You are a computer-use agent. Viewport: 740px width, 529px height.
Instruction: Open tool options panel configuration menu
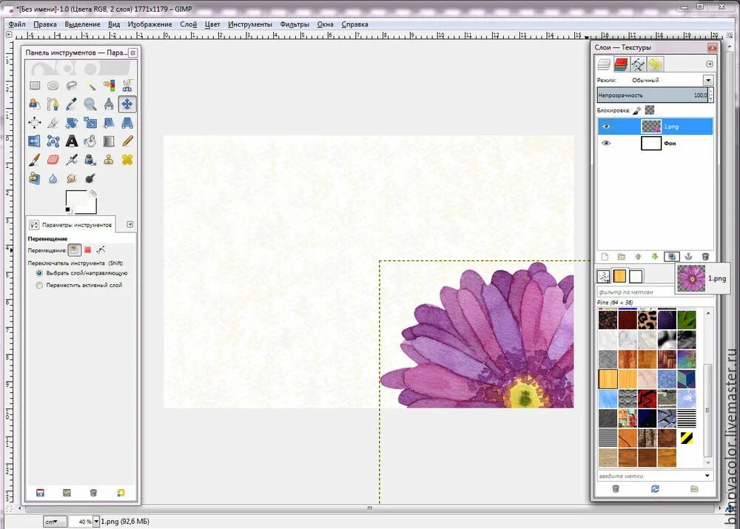(x=129, y=225)
